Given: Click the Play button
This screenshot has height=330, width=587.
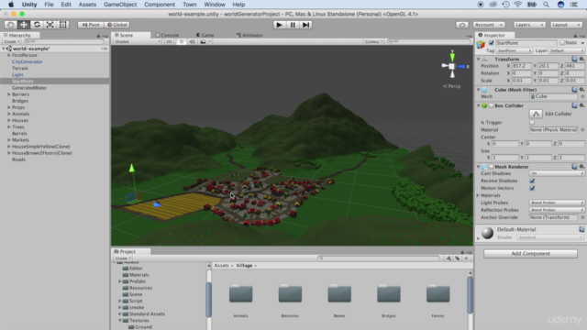Looking at the screenshot, I should click(279, 25).
